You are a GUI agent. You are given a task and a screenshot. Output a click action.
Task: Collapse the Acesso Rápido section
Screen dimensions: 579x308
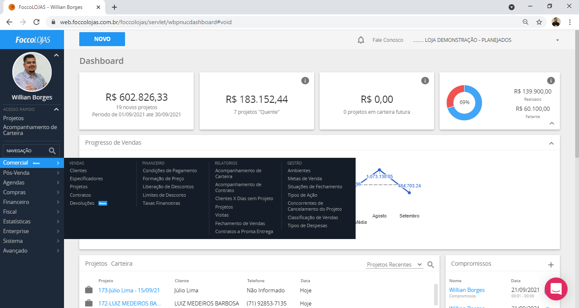(56, 110)
